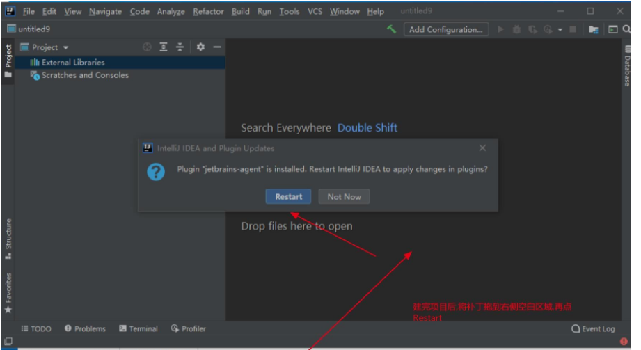Image resolution: width=641 pixels, height=350 pixels.
Task: Open the Structure side tab
Action: (x=8, y=239)
